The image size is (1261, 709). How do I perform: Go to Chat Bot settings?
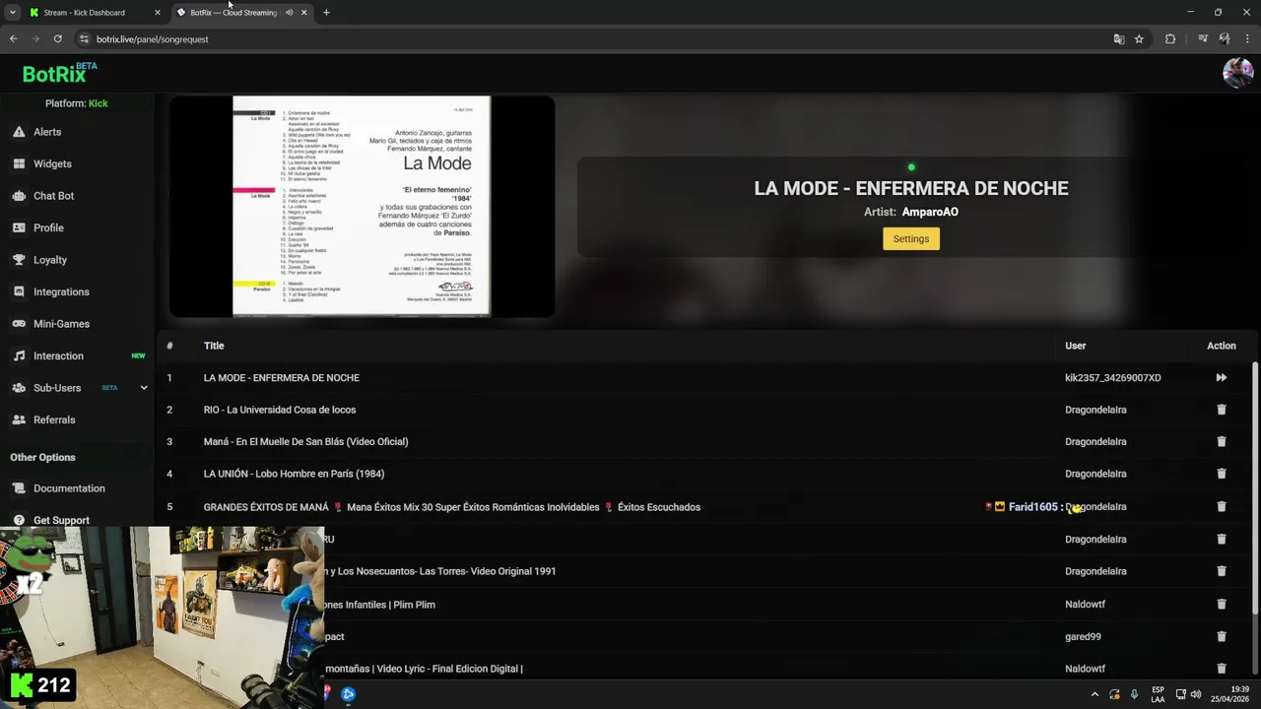coord(53,196)
